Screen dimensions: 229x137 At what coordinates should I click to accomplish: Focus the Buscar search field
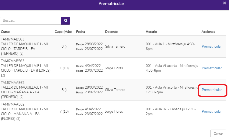pos(31,21)
